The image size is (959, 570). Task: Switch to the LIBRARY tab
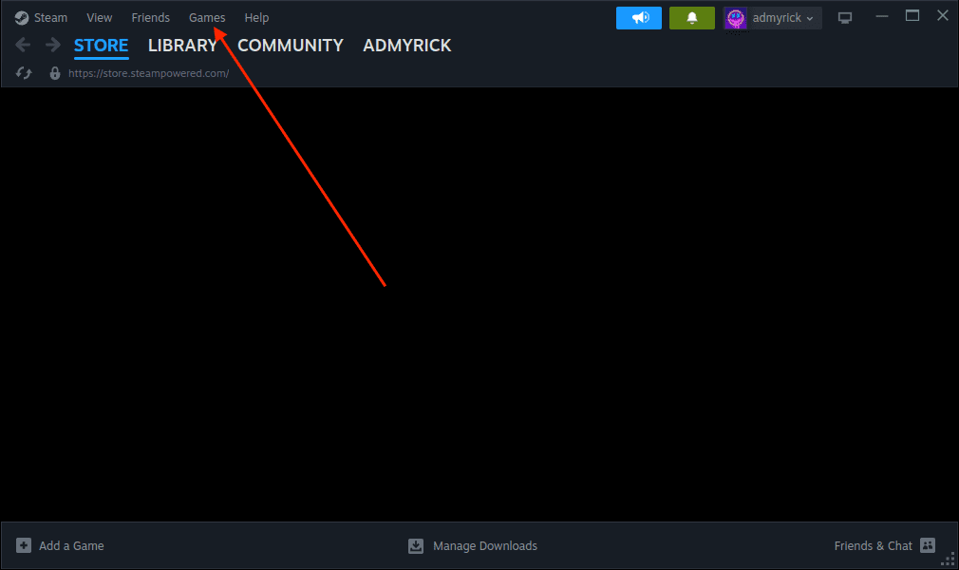coord(183,46)
